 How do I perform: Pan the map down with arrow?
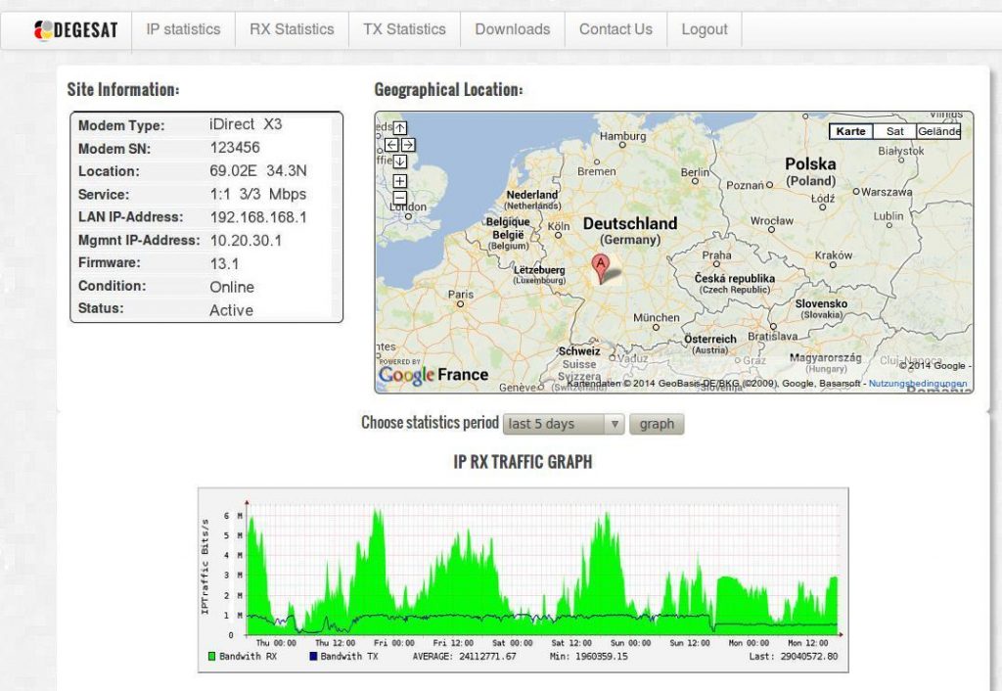[400, 161]
